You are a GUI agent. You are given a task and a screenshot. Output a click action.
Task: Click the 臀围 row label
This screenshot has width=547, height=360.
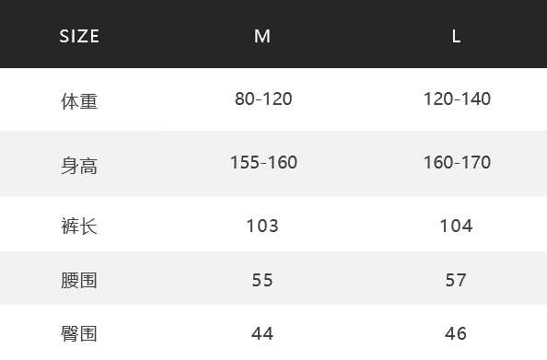pos(79,333)
